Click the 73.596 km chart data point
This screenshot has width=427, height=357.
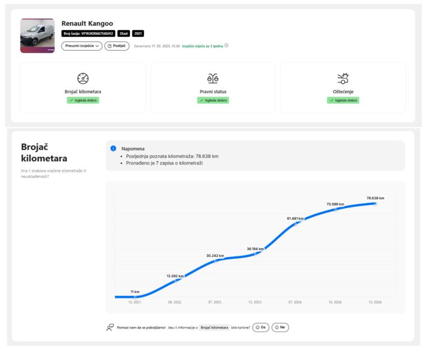tap(335, 209)
